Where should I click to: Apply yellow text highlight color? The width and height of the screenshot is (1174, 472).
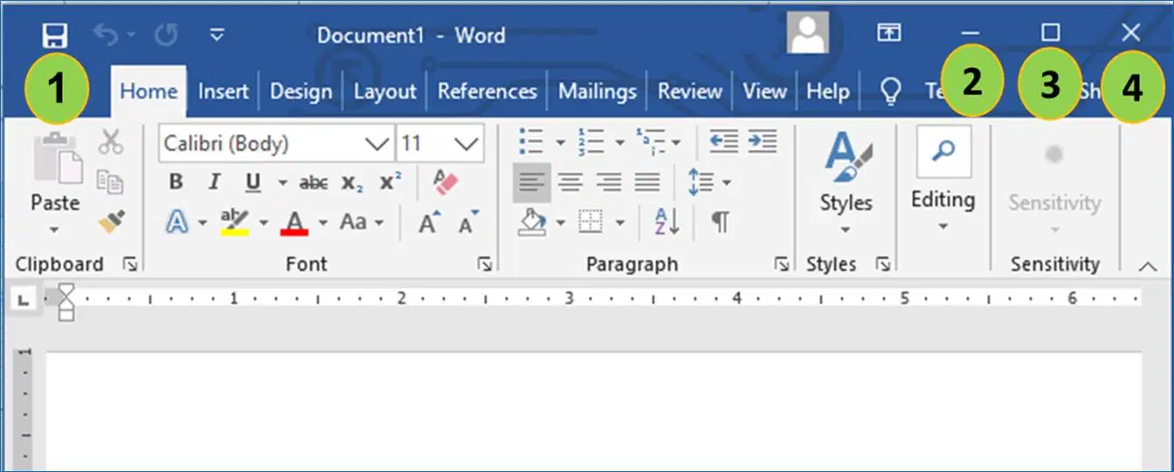click(234, 222)
